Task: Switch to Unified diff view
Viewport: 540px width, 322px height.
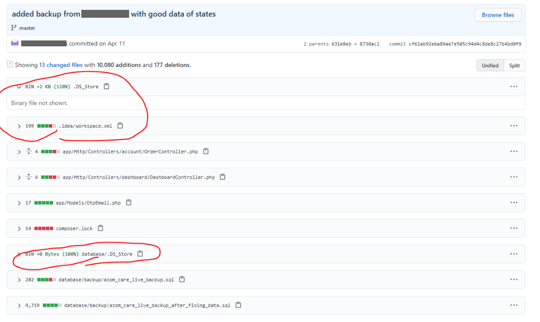Action: [x=490, y=66]
